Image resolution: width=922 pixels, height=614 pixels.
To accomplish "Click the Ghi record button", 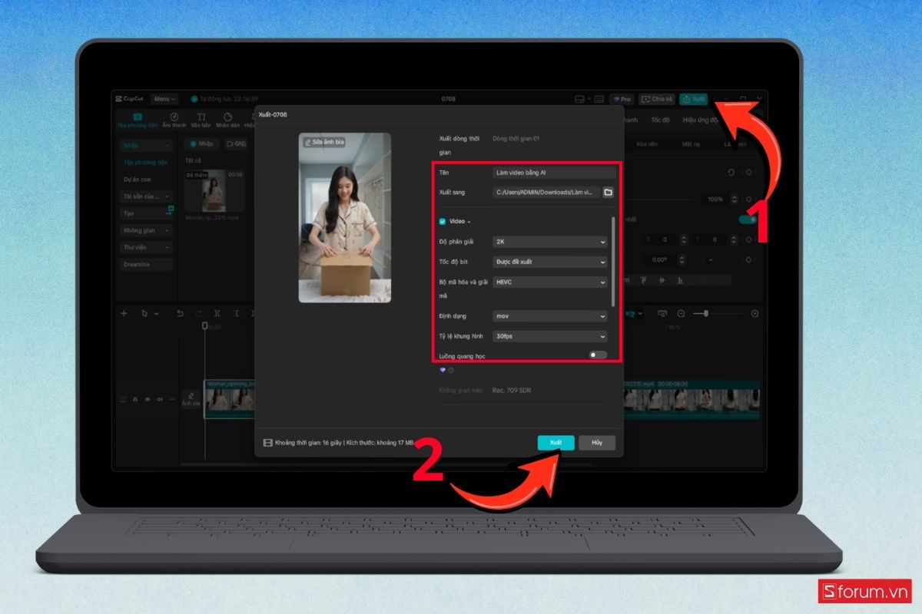I will tap(235, 144).
